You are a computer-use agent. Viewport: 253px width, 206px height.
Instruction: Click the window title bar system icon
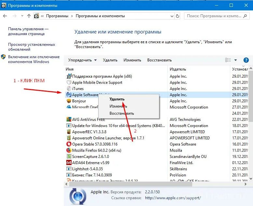pyautogui.click(x=4, y=6)
